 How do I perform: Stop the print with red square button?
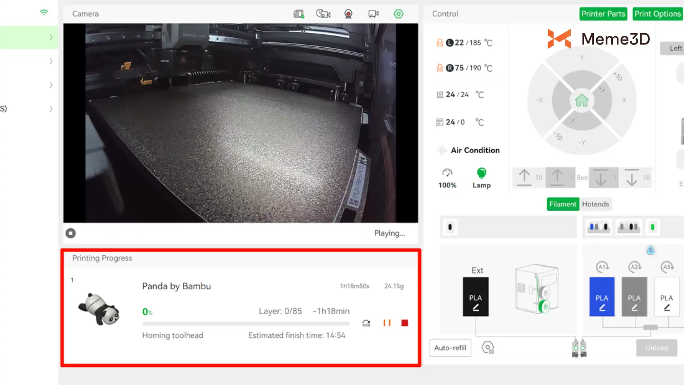405,323
